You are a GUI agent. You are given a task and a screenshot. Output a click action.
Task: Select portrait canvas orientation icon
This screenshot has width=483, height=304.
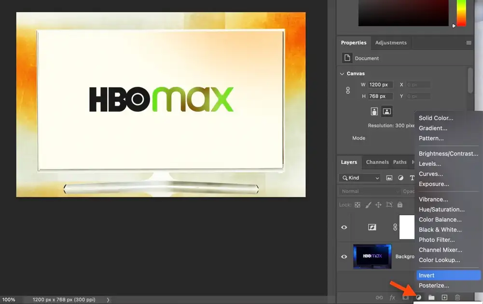374,111
